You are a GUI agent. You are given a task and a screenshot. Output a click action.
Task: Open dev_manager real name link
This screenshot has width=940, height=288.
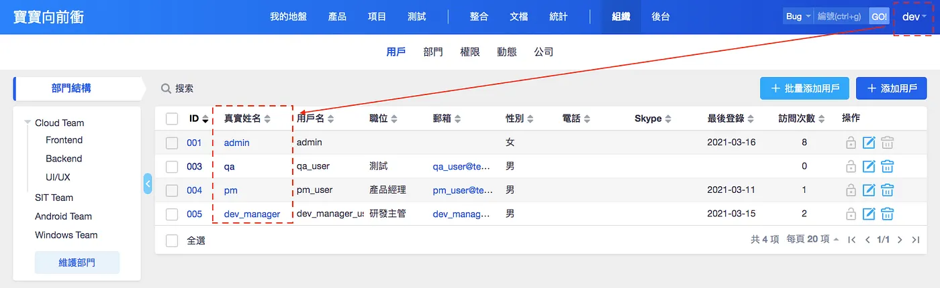coord(252,214)
